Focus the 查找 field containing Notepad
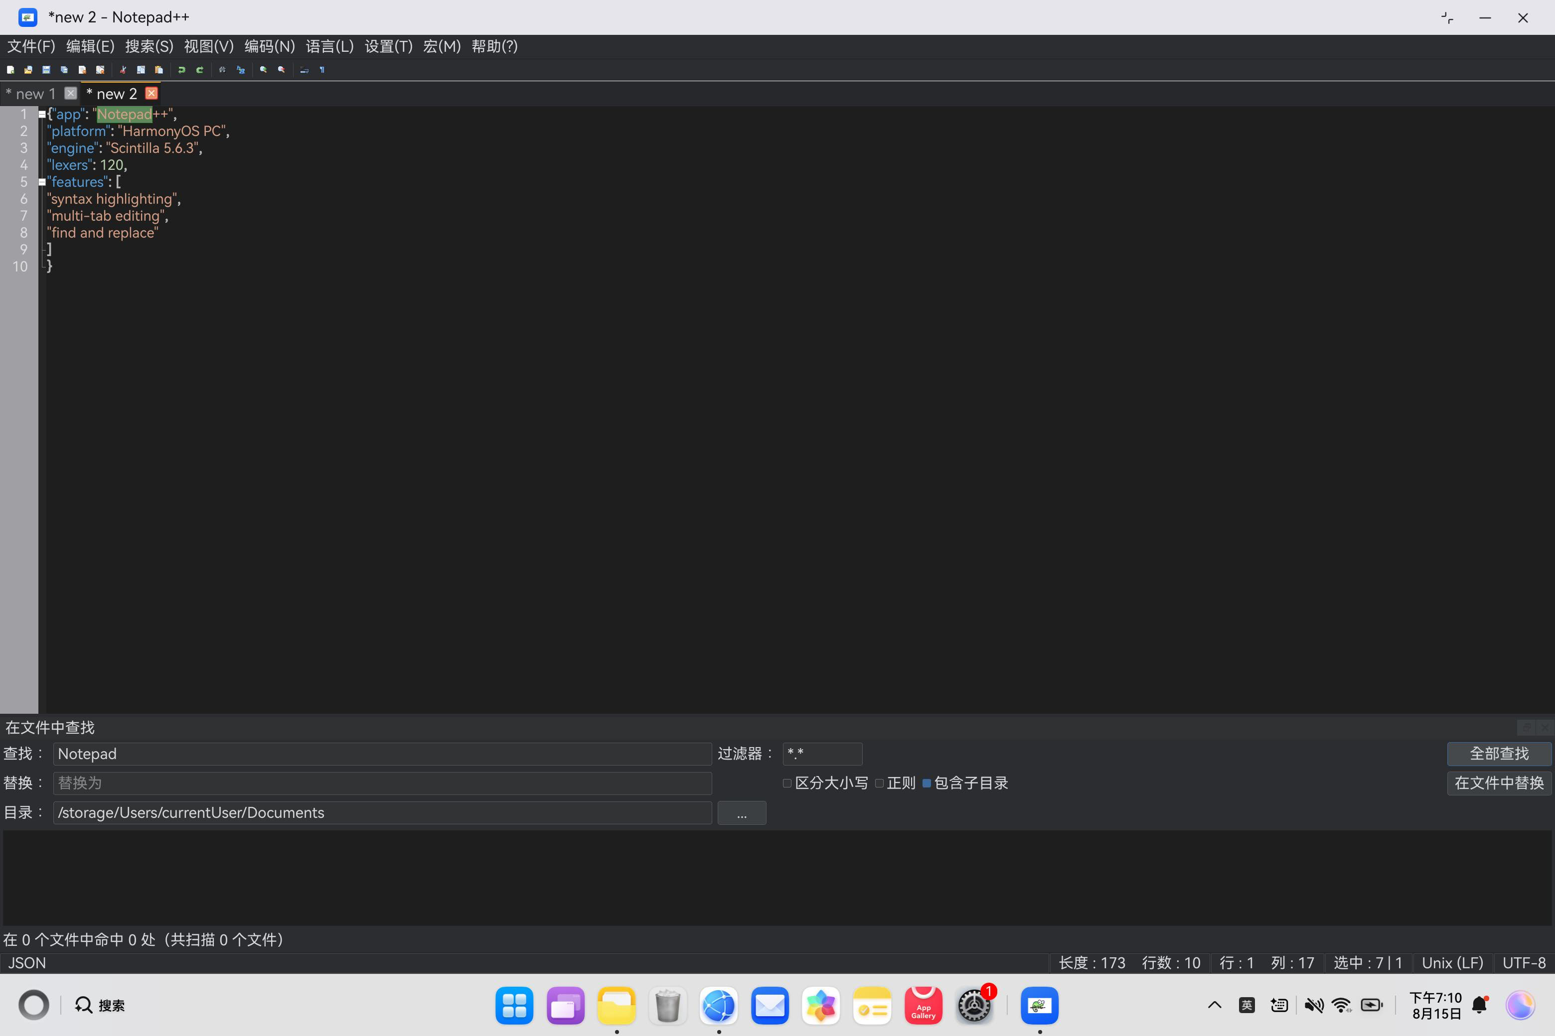The height and width of the screenshot is (1036, 1555). click(382, 754)
